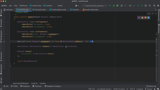Open the Pull Requests tool window
The image size is (160, 90).
1,36
